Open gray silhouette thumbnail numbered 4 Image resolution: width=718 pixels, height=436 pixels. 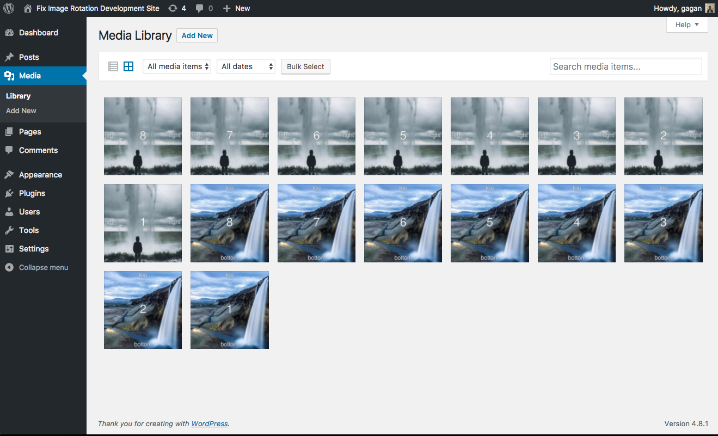pos(490,136)
